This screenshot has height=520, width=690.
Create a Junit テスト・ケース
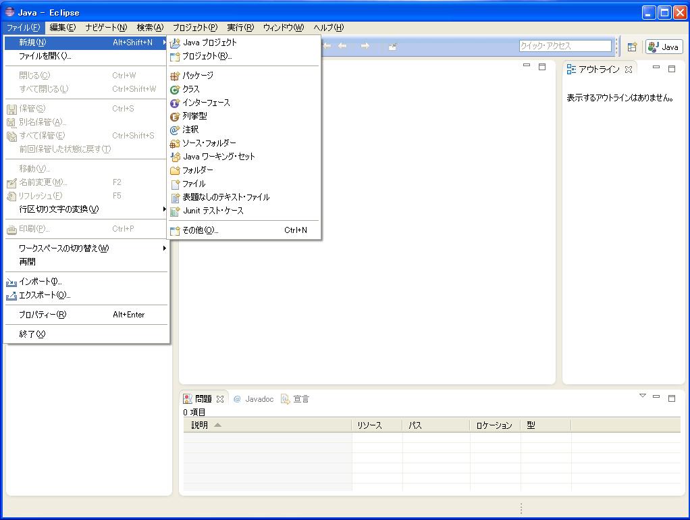[x=244, y=211]
